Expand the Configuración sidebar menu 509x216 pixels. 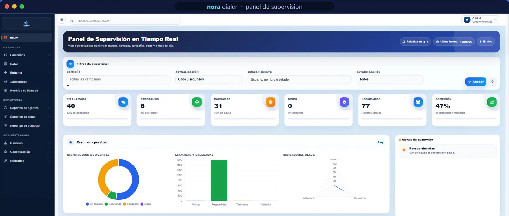coord(27,152)
